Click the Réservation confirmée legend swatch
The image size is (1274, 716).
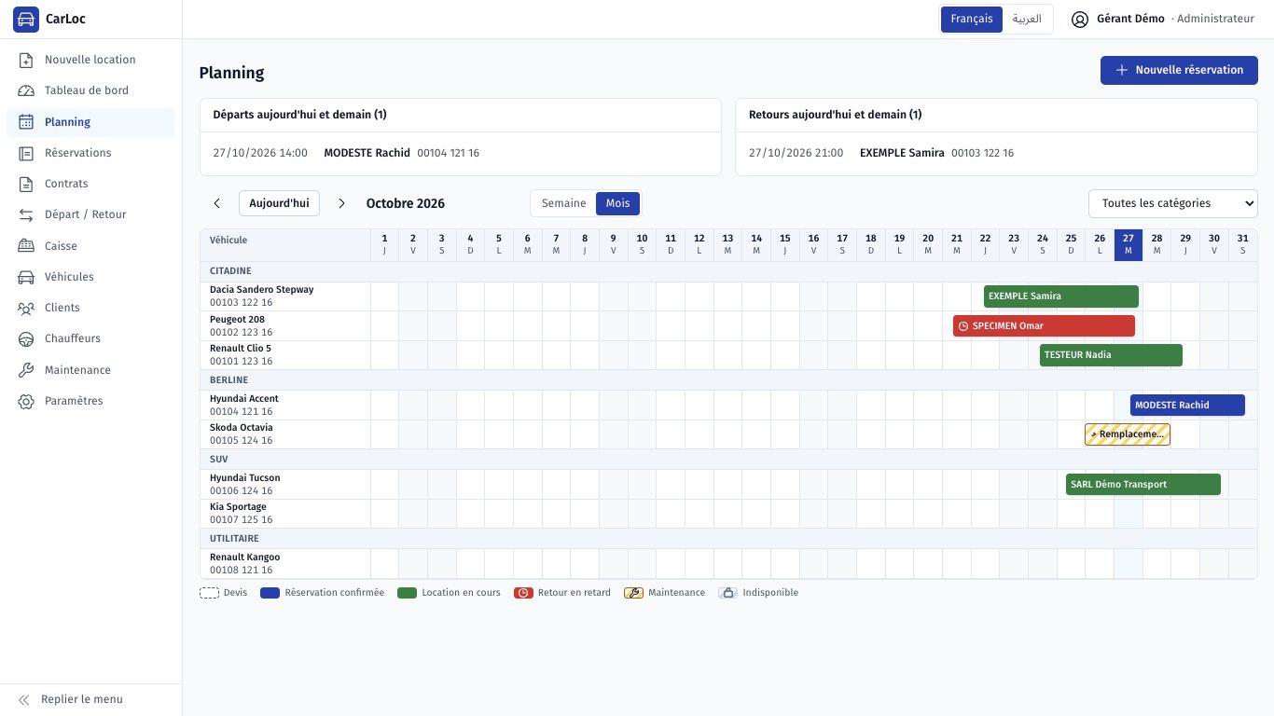click(270, 593)
